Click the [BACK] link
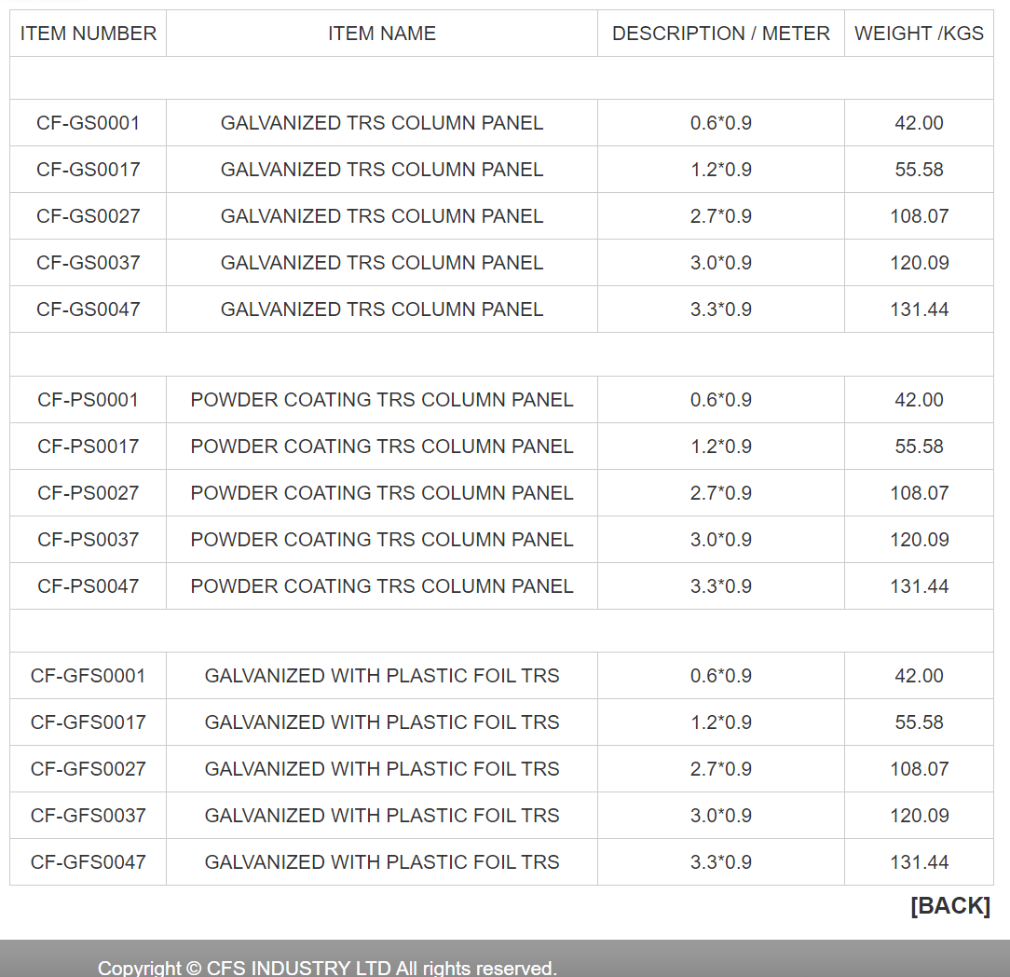 pyautogui.click(x=949, y=905)
